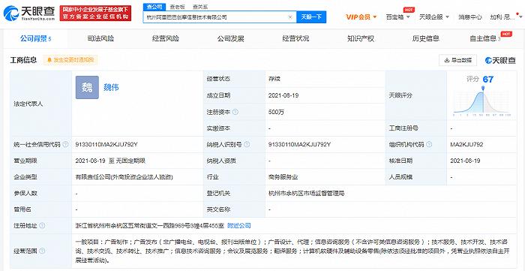Screen dimensions: 525x271
Task: Switch to the 自主信息 tab
Action: [484, 39]
